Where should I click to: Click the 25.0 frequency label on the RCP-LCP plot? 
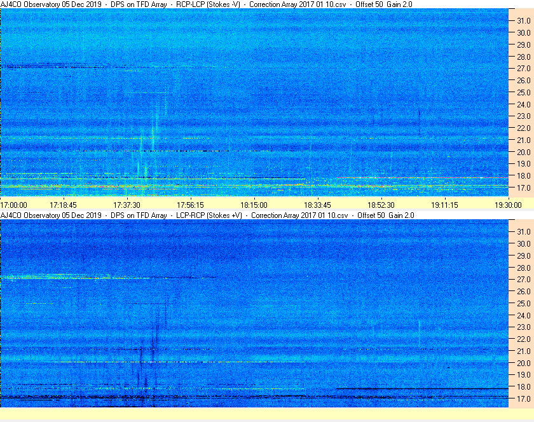point(524,92)
